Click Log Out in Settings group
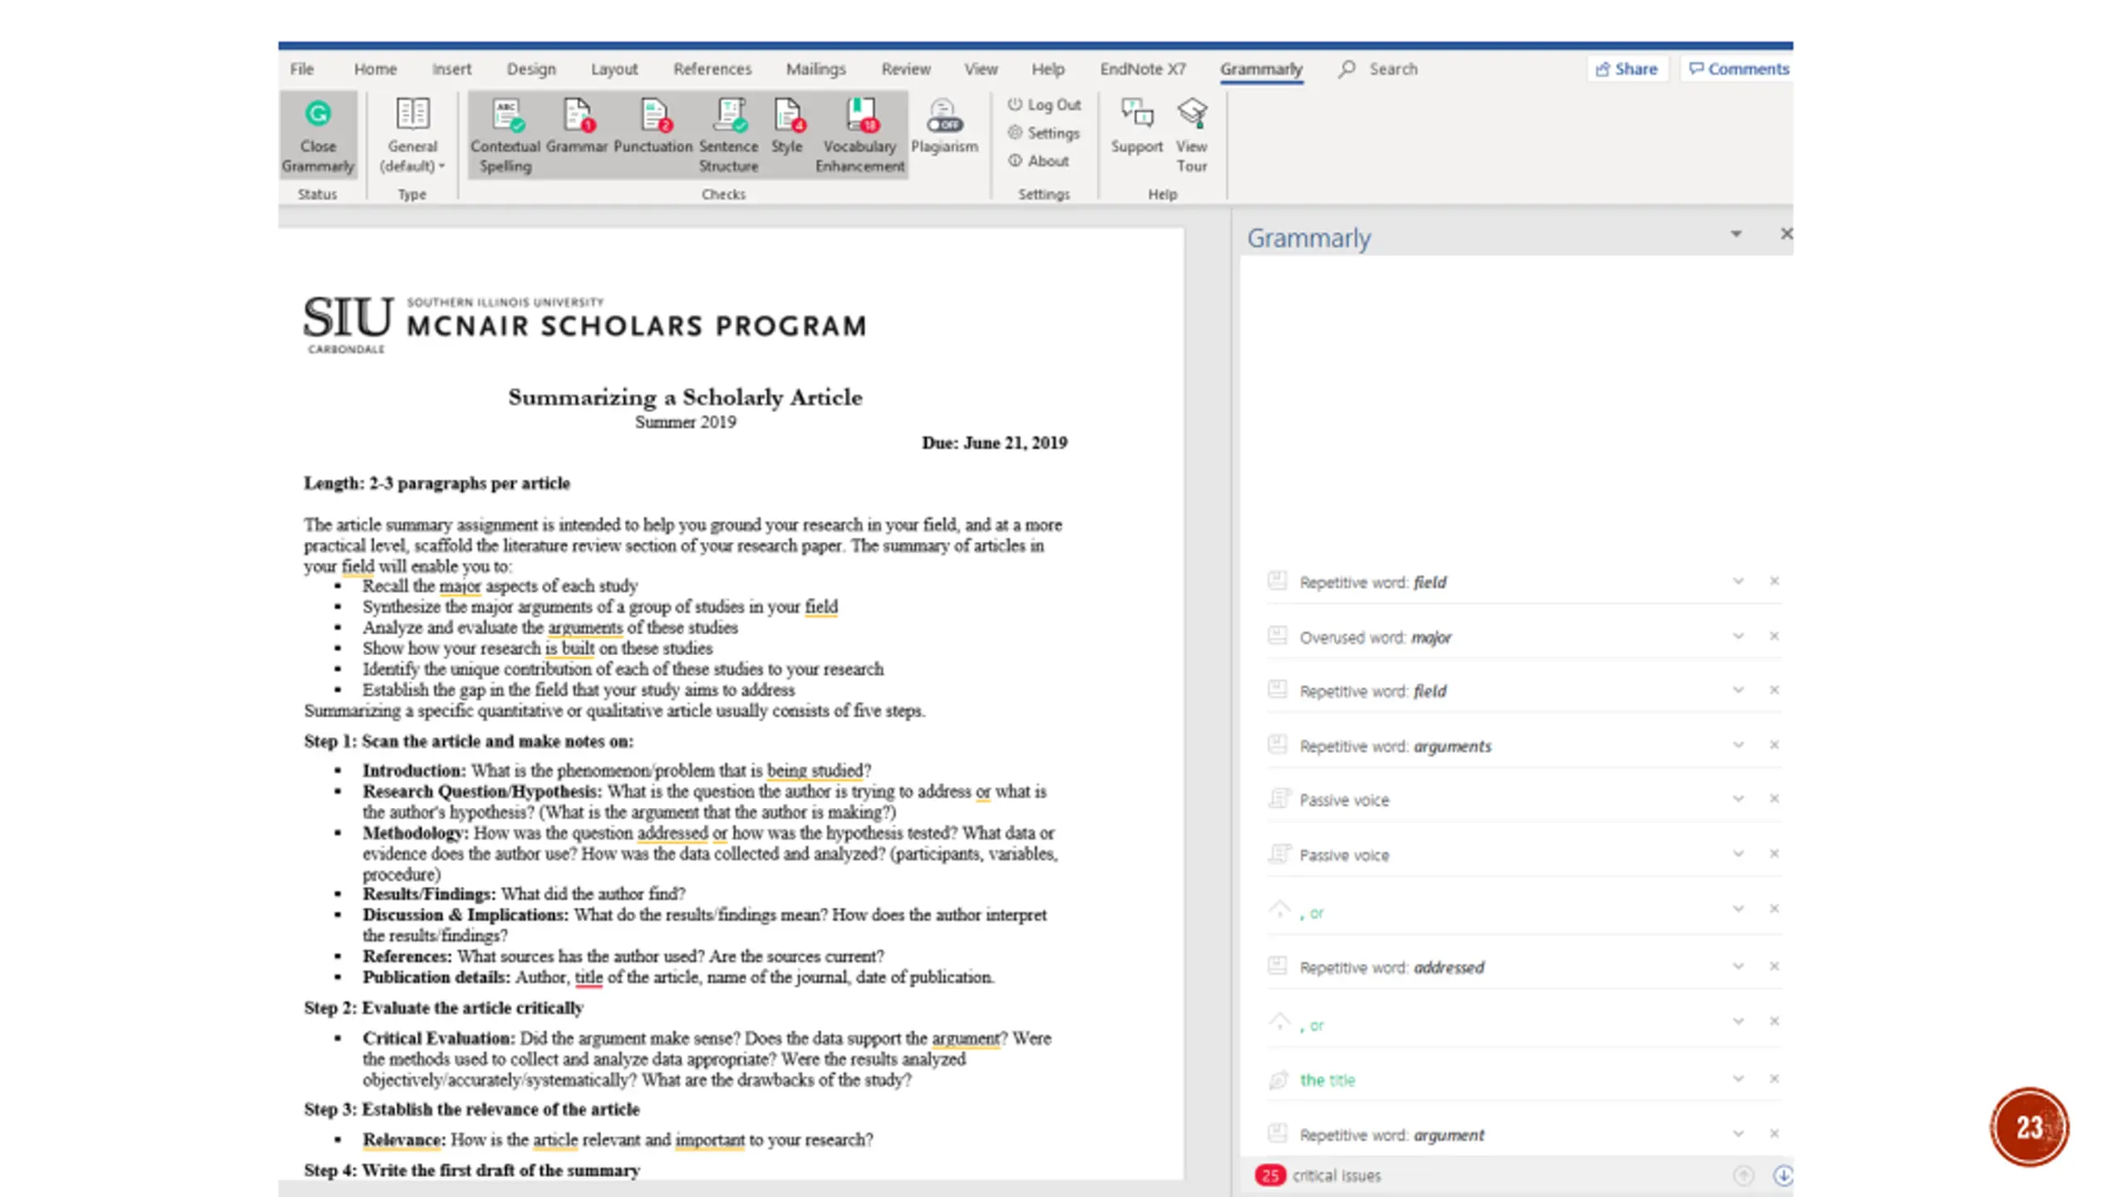 [x=1044, y=105]
